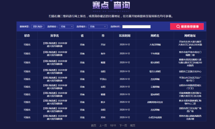The width and height of the screenshot is (215, 129).
Task: Expand the 选择省份 dropdown
Action: tap(66, 26)
